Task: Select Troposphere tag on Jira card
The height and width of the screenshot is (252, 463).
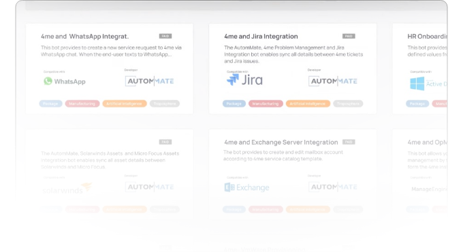Action: pos(348,104)
